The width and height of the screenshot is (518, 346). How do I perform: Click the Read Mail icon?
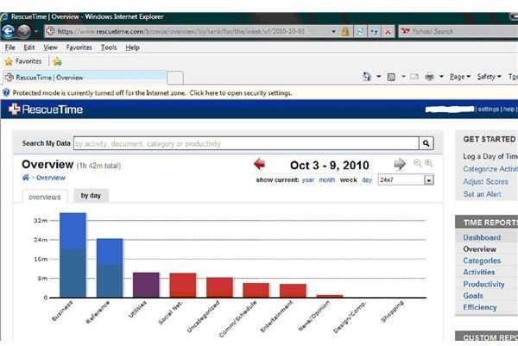414,77
